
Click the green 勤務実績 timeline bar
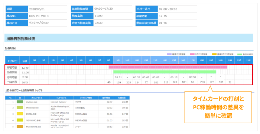coord(165,72)
